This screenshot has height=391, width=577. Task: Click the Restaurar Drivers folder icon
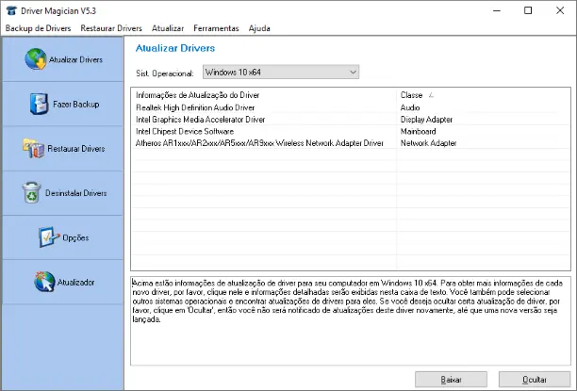[34, 148]
